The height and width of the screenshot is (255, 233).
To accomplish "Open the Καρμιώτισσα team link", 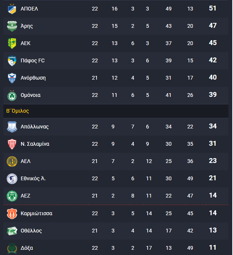I will (x=36, y=213).
